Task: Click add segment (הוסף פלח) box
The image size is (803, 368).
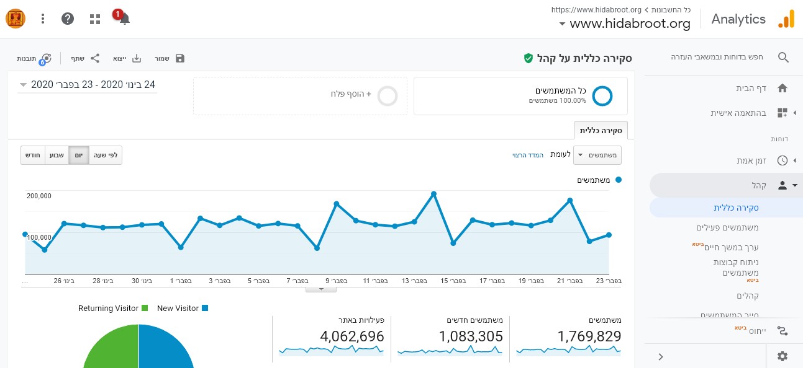Action: point(300,96)
